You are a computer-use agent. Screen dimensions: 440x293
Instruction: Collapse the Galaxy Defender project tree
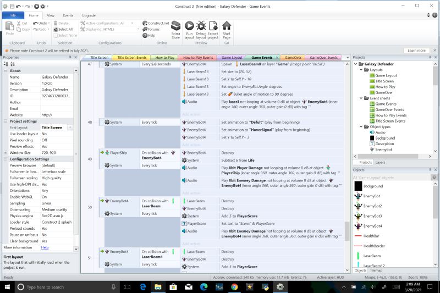(x=356, y=64)
